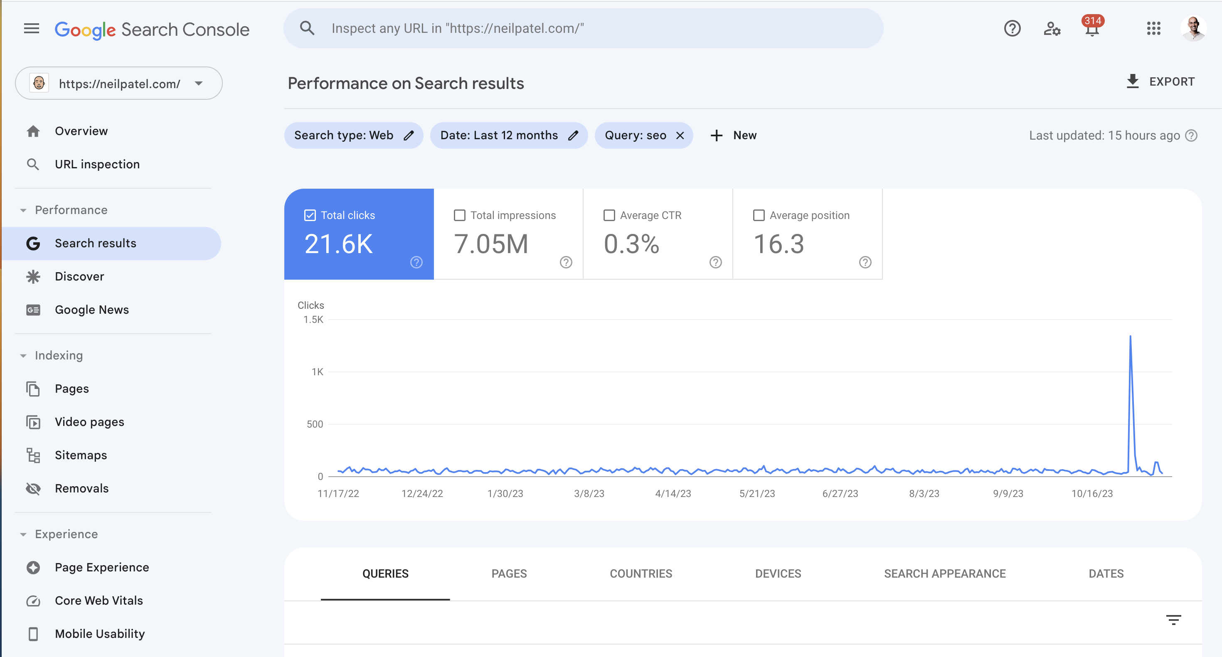Switch to the PAGES tab
The image size is (1222, 657).
click(x=509, y=574)
